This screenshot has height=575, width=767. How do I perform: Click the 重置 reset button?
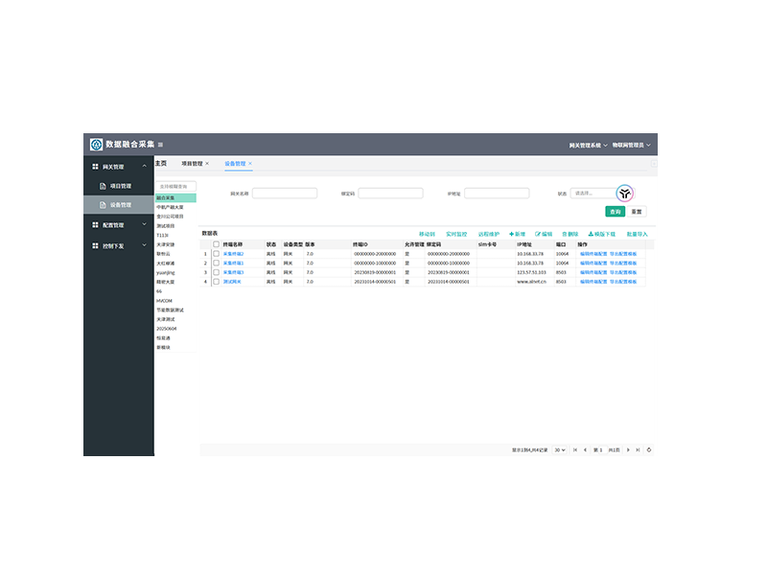pos(637,211)
